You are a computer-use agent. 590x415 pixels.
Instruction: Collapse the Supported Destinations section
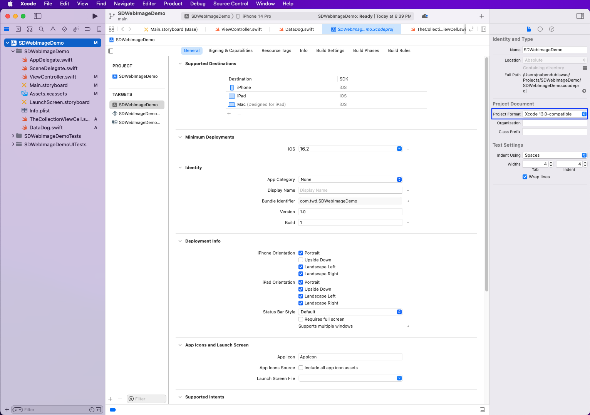(x=180, y=64)
